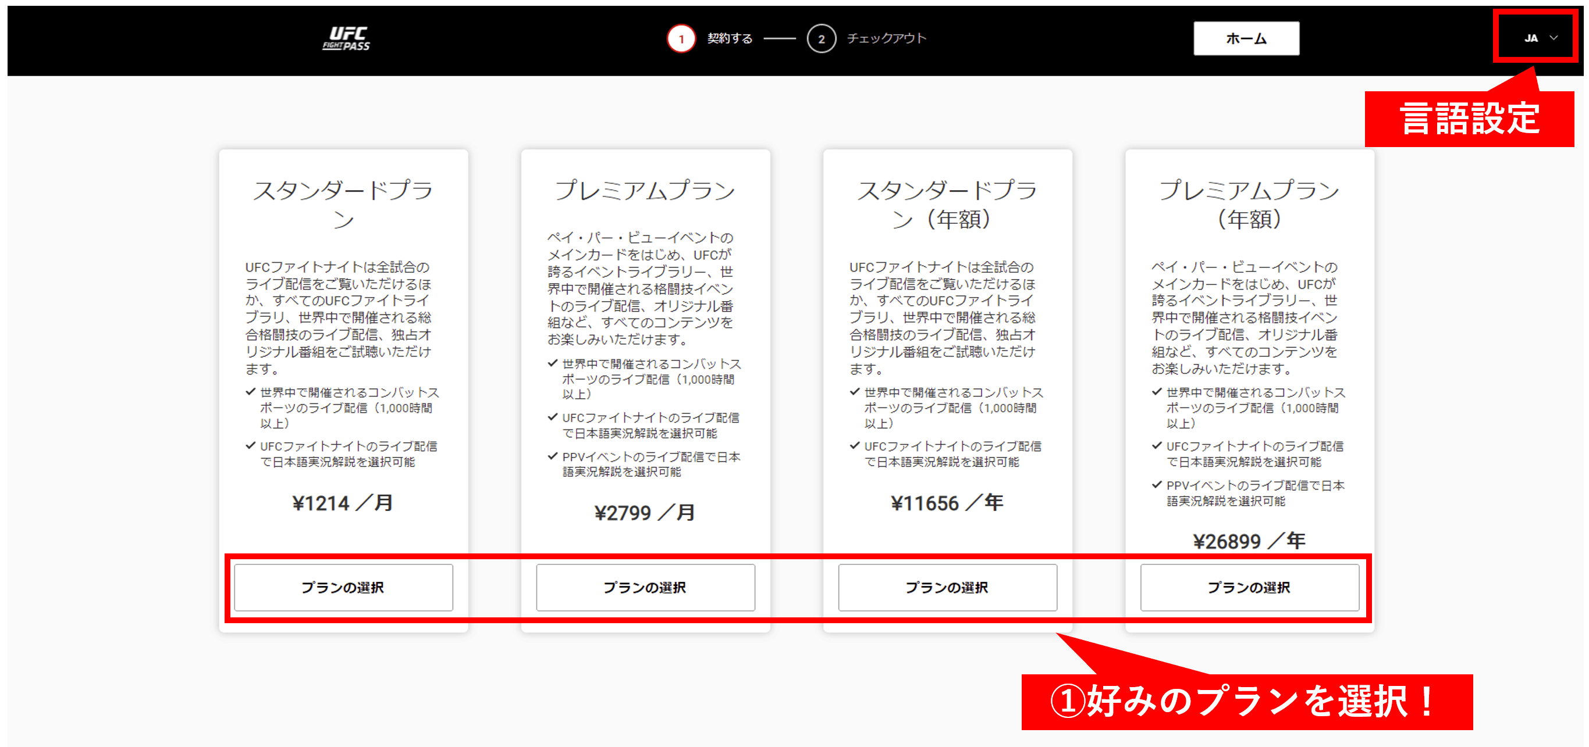1589x747 pixels.
Task: Choose plan button under ¥2799 monthly premium
Action: pos(645,587)
